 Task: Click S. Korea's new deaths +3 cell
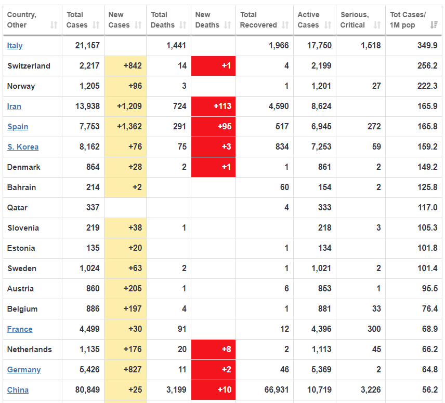[x=214, y=147]
